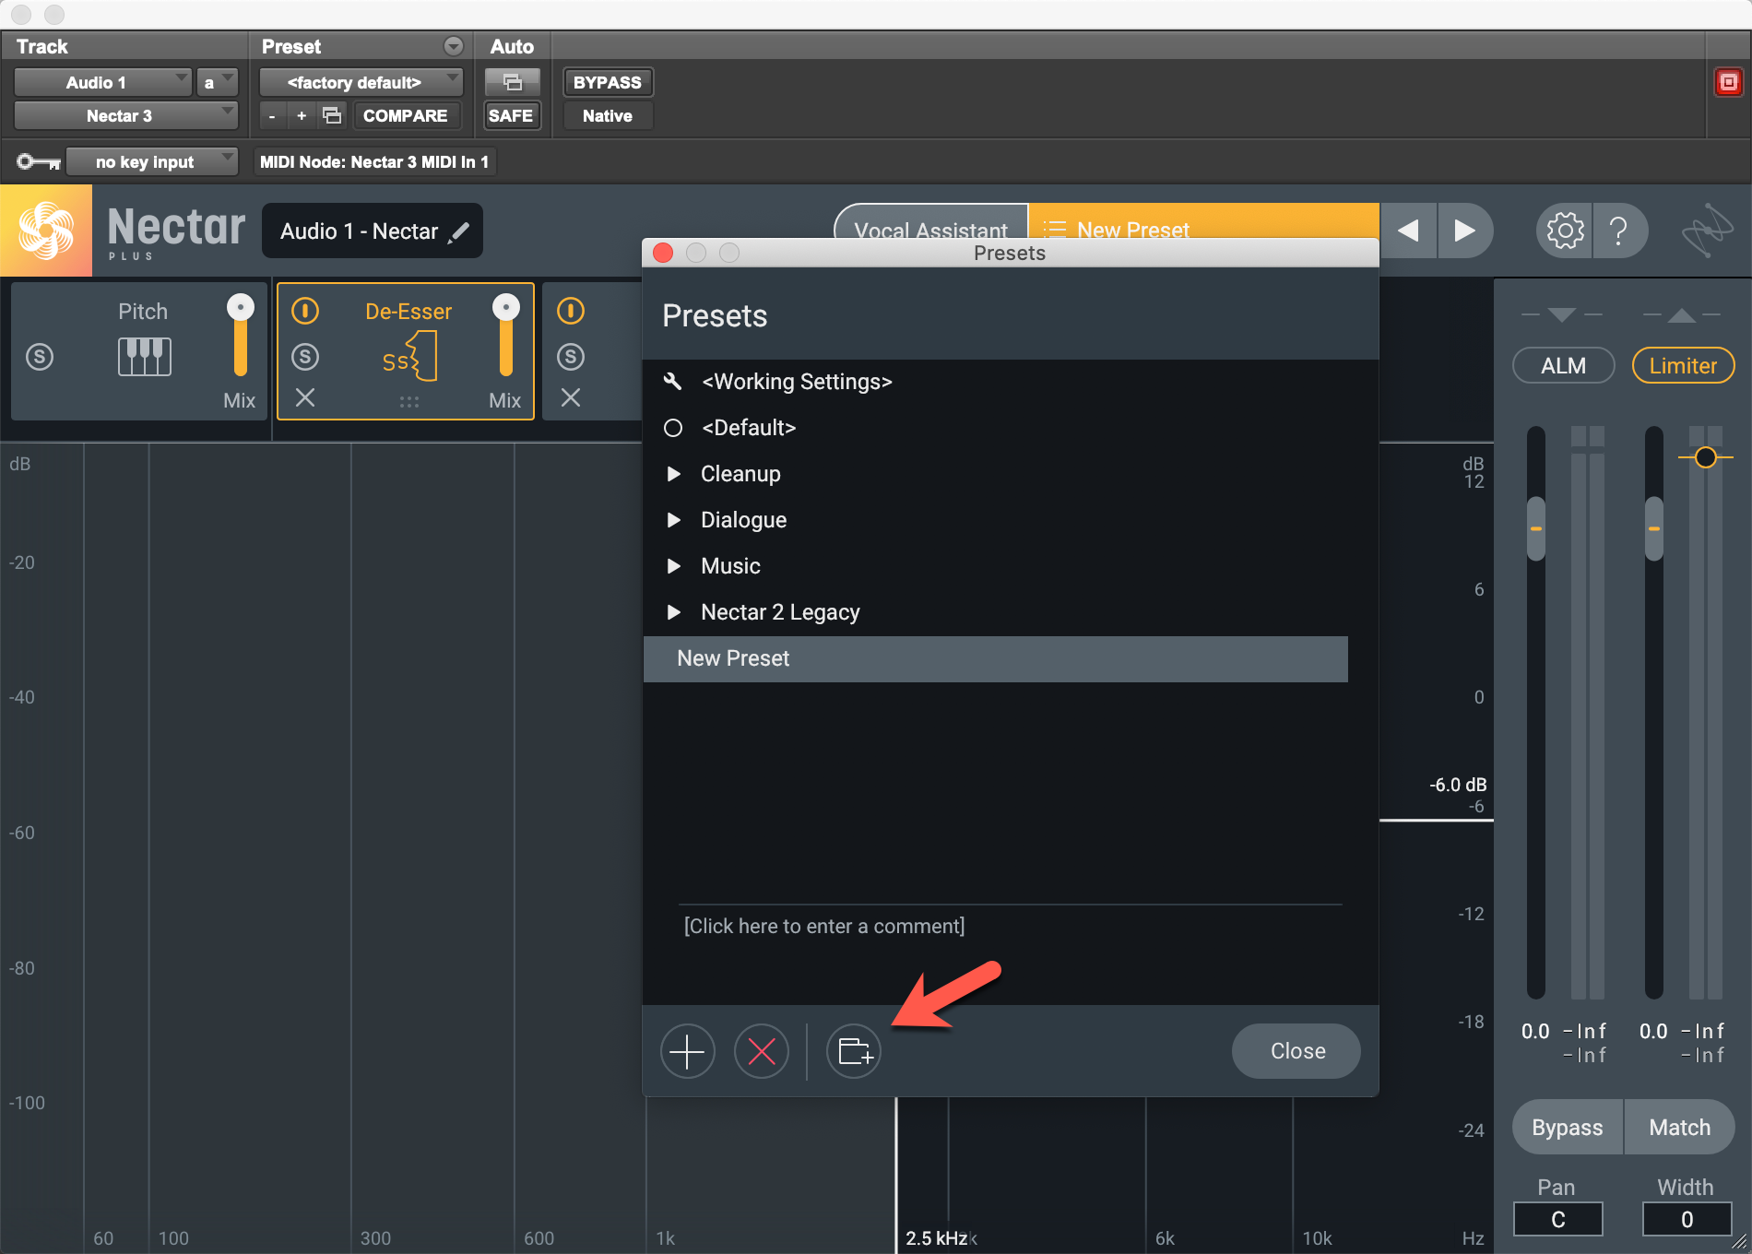
Task: Click the De-Esser module SS icon
Action: coord(409,357)
